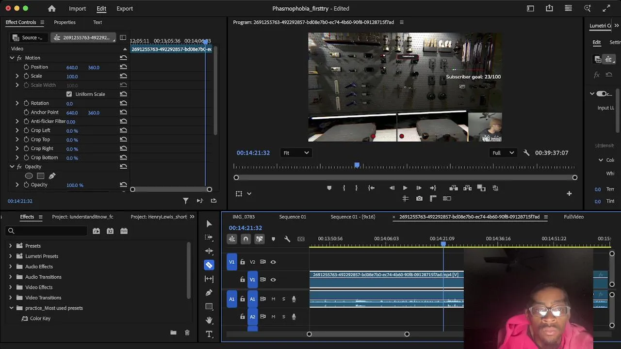The image size is (621, 349).
Task: Open the Program Monitor wrench settings
Action: point(526,153)
